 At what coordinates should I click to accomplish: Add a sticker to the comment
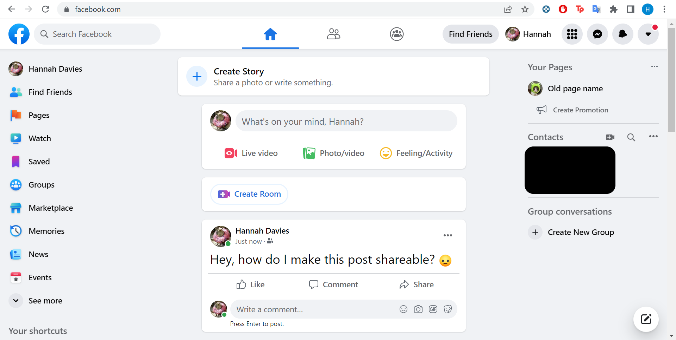tap(448, 309)
